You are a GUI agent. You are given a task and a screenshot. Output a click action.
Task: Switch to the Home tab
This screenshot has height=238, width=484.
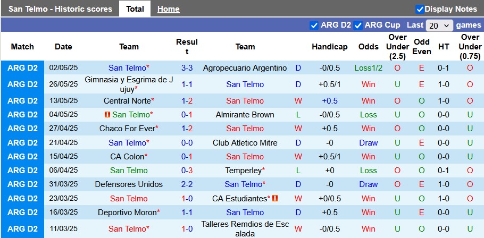[x=168, y=9]
